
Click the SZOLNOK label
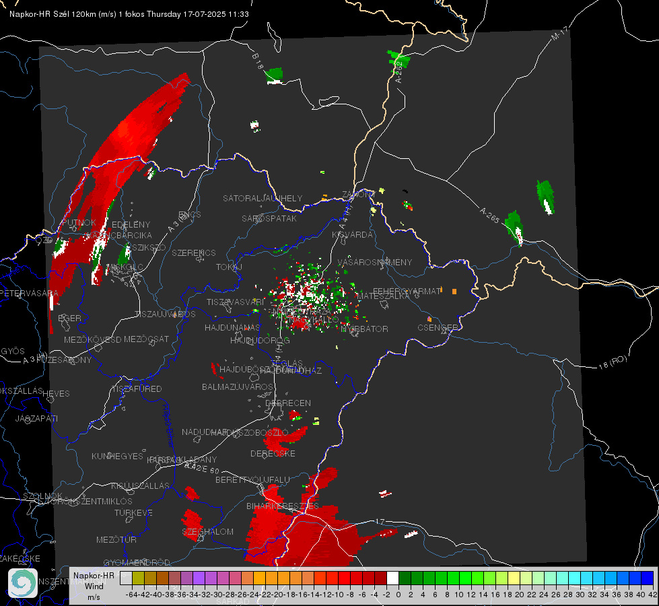(x=43, y=496)
